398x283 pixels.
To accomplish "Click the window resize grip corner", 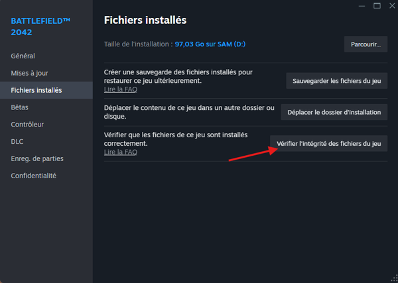I will pos(394,278).
